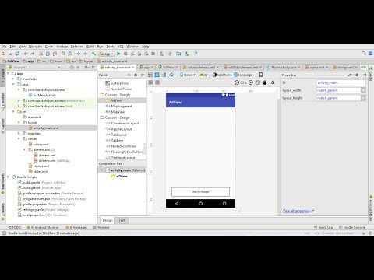Open the Android project view dropdown

tap(34, 68)
